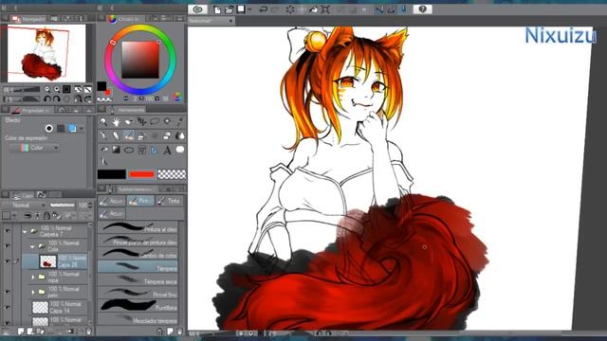Click the Save icon in top toolbar
Viewport: 607px width, 341px height.
(x=241, y=9)
